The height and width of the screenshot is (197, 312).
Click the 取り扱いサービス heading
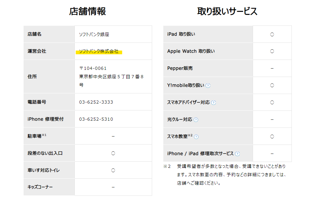click(227, 11)
